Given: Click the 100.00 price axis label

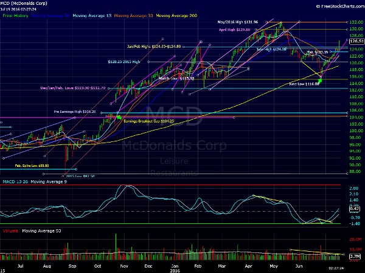Looking at the screenshot, I should click(x=356, y=130).
